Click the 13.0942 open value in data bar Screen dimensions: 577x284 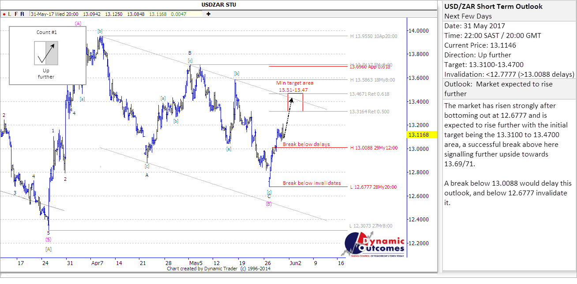[x=91, y=14]
